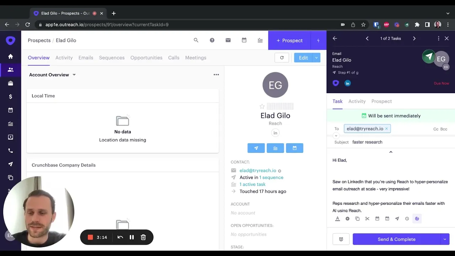Collapse the email header with the up caret
Screen dimensions: 455x256
tap(391, 152)
